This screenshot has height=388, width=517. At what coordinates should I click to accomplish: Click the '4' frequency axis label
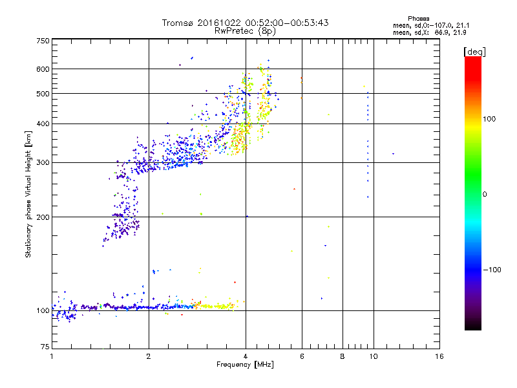pos(246,356)
